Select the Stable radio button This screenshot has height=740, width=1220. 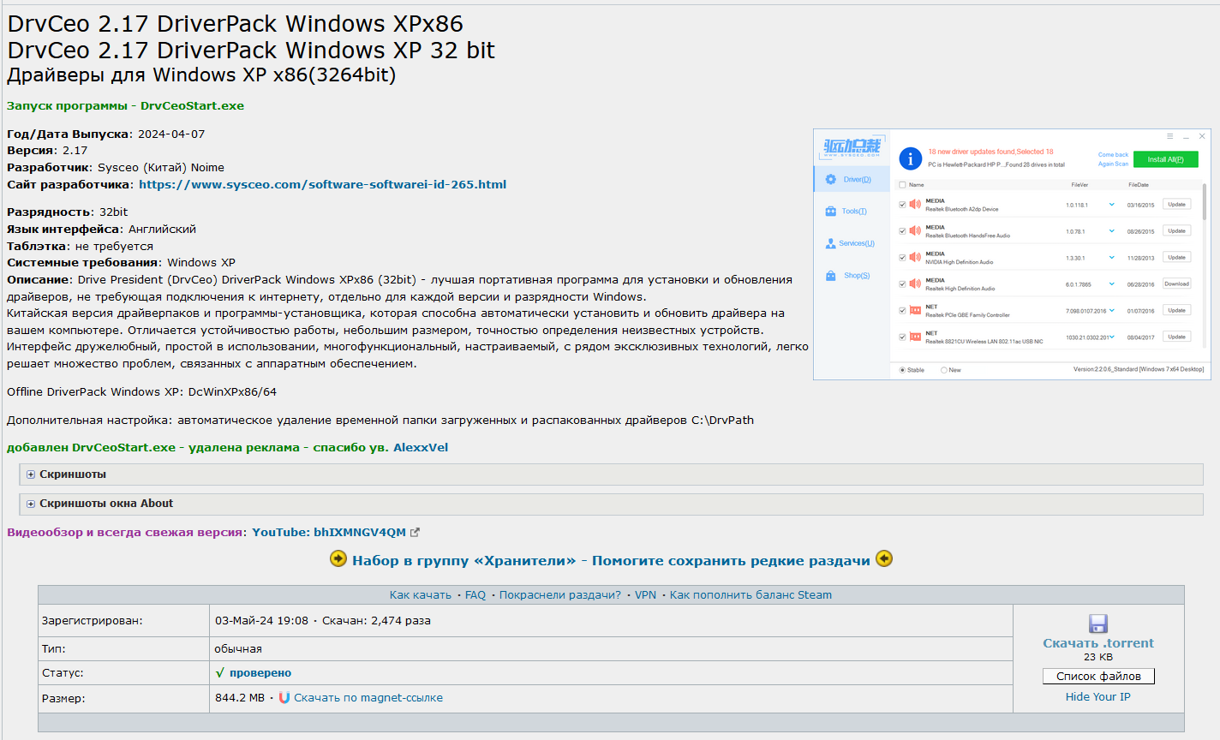[x=902, y=370]
